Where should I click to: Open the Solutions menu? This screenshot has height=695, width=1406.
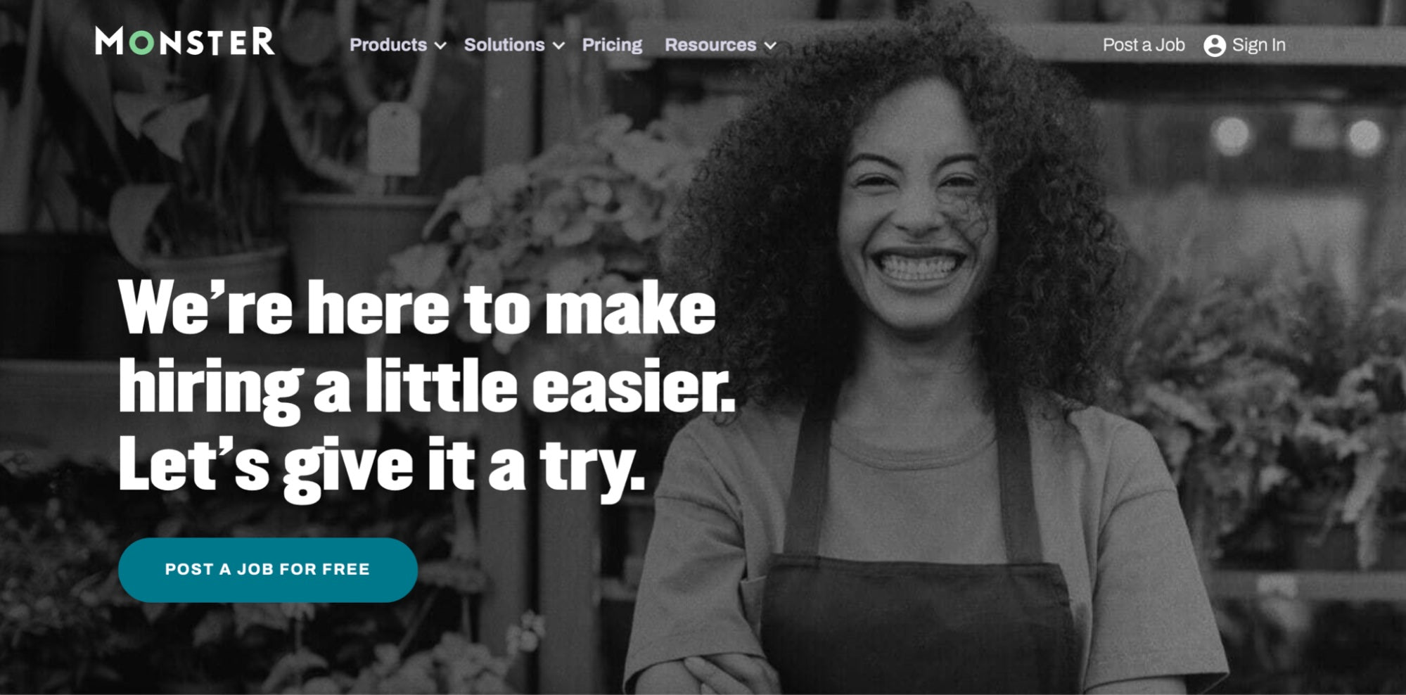pos(504,45)
